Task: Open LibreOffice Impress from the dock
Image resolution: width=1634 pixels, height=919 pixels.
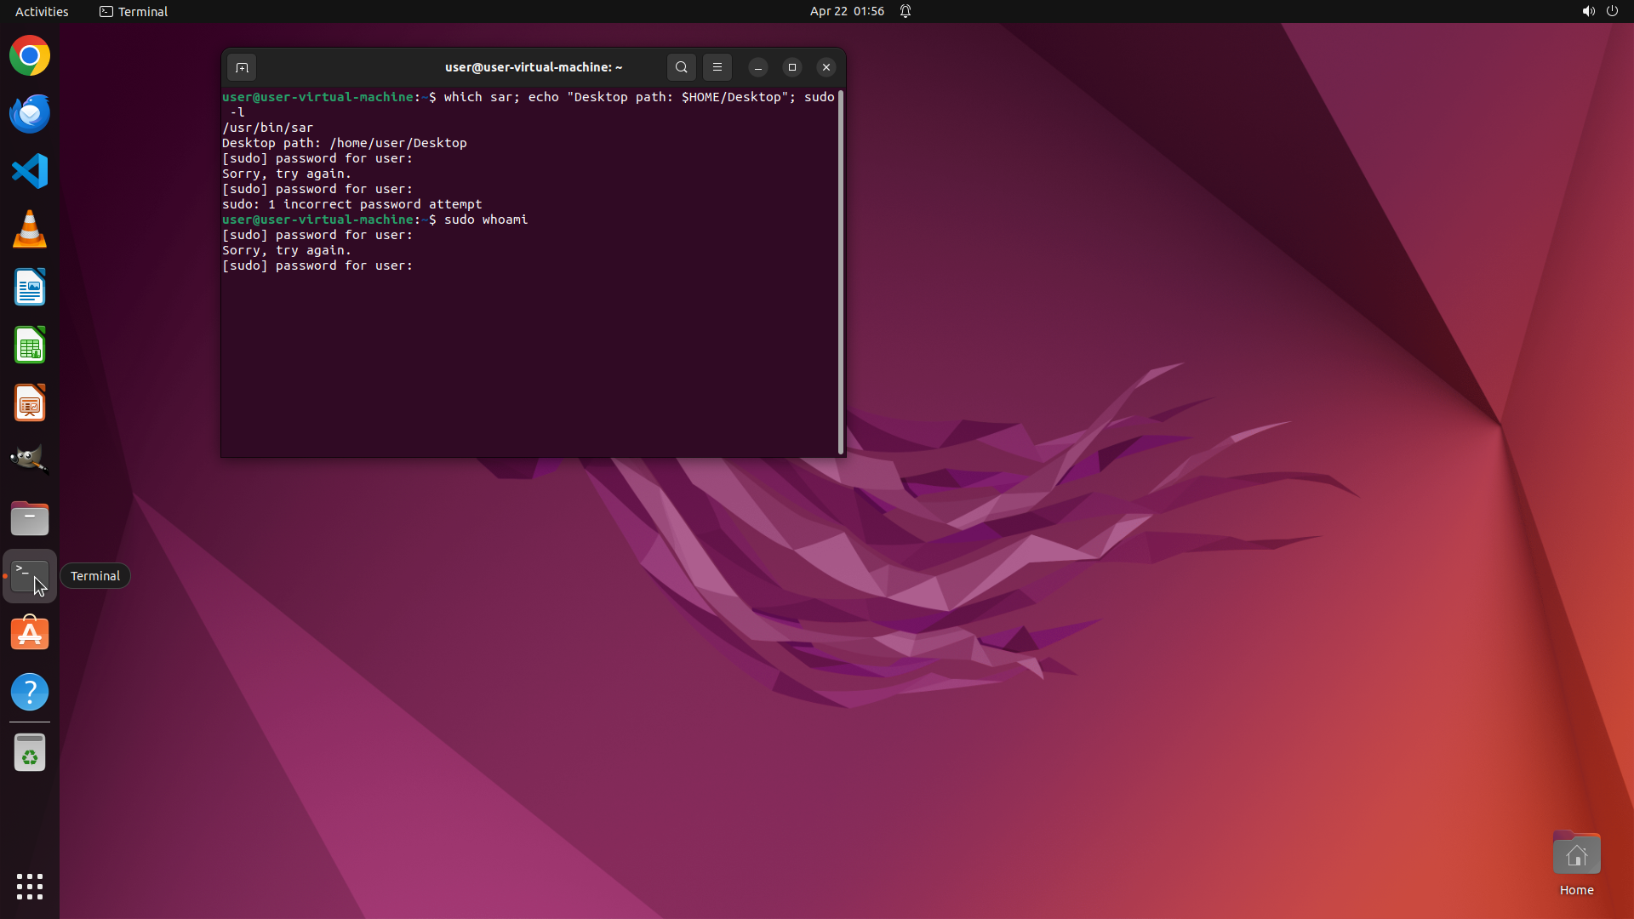Action: (x=30, y=403)
